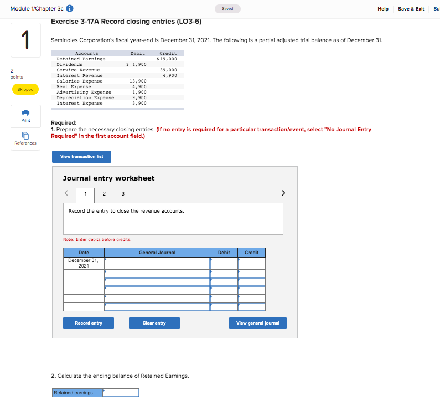
Task: Click fourth row Debit cell
Action: click(x=224, y=290)
